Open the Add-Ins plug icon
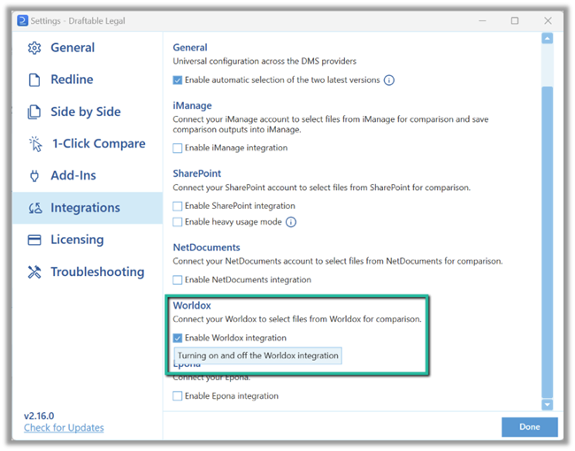Screen dimensions: 575x451 (34, 176)
